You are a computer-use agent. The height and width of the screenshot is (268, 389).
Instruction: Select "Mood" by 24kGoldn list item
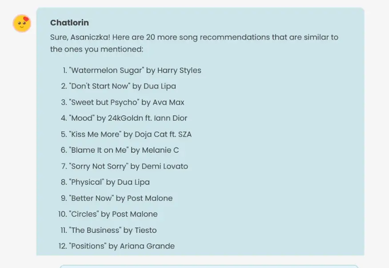click(x=128, y=118)
